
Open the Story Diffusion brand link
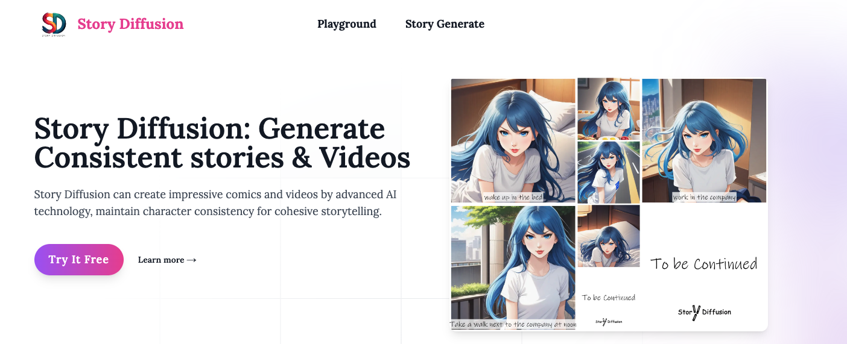pos(130,24)
